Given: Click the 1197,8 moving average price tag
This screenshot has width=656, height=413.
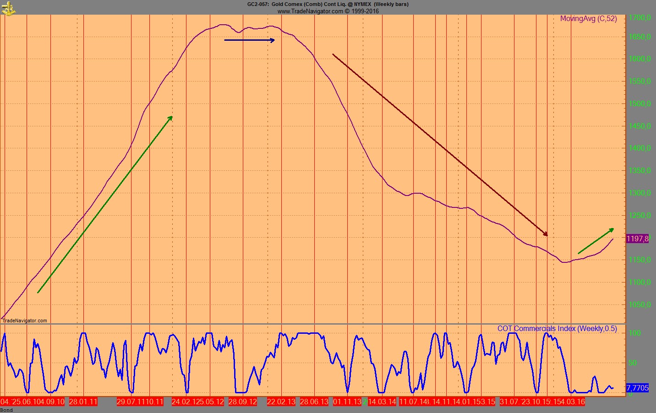Looking at the screenshot, I should (637, 239).
